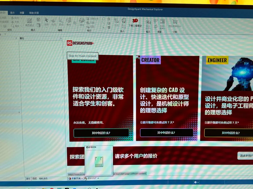
Task: Switch to 草图模式 sketch mode
Action: pos(30,22)
